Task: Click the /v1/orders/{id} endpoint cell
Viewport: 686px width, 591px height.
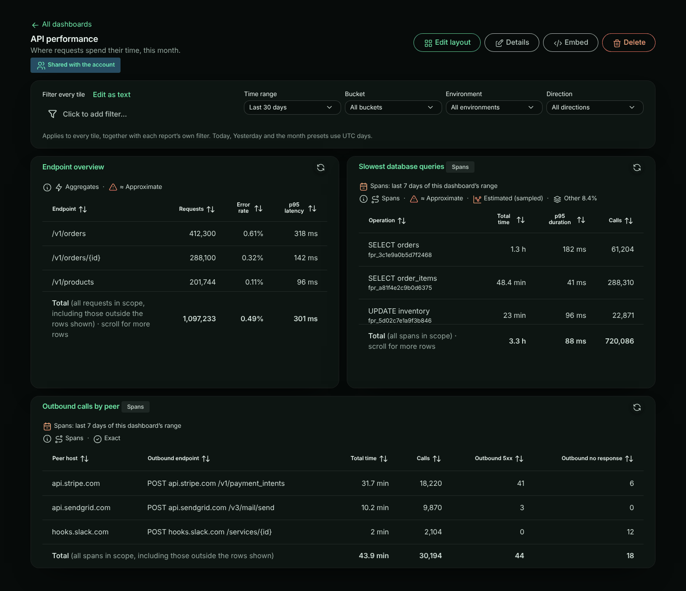Action: tap(76, 258)
